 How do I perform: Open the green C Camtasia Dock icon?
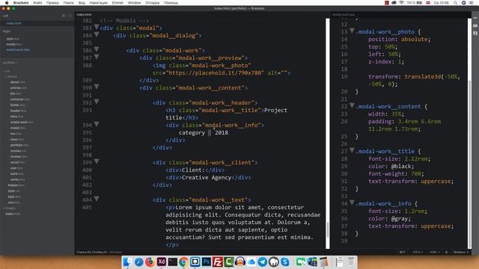click(229, 262)
